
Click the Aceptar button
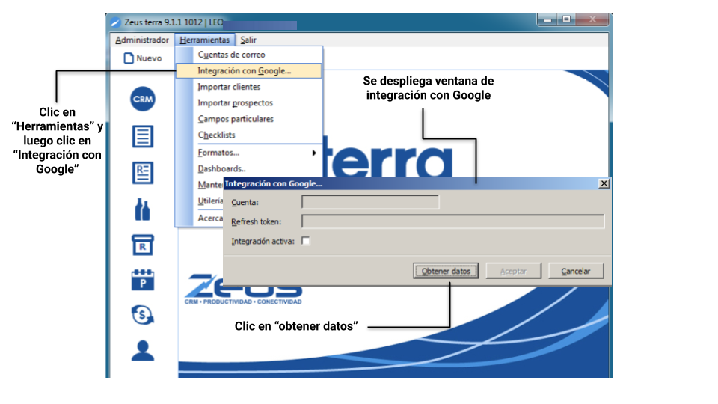[x=513, y=271]
